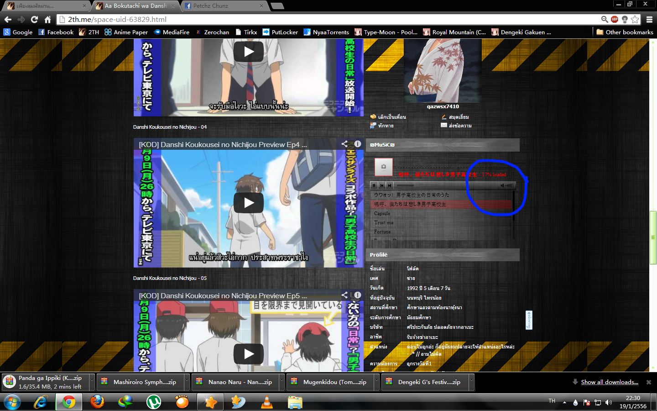Open a new browser tab
This screenshot has width=657, height=411.
click(277, 6)
